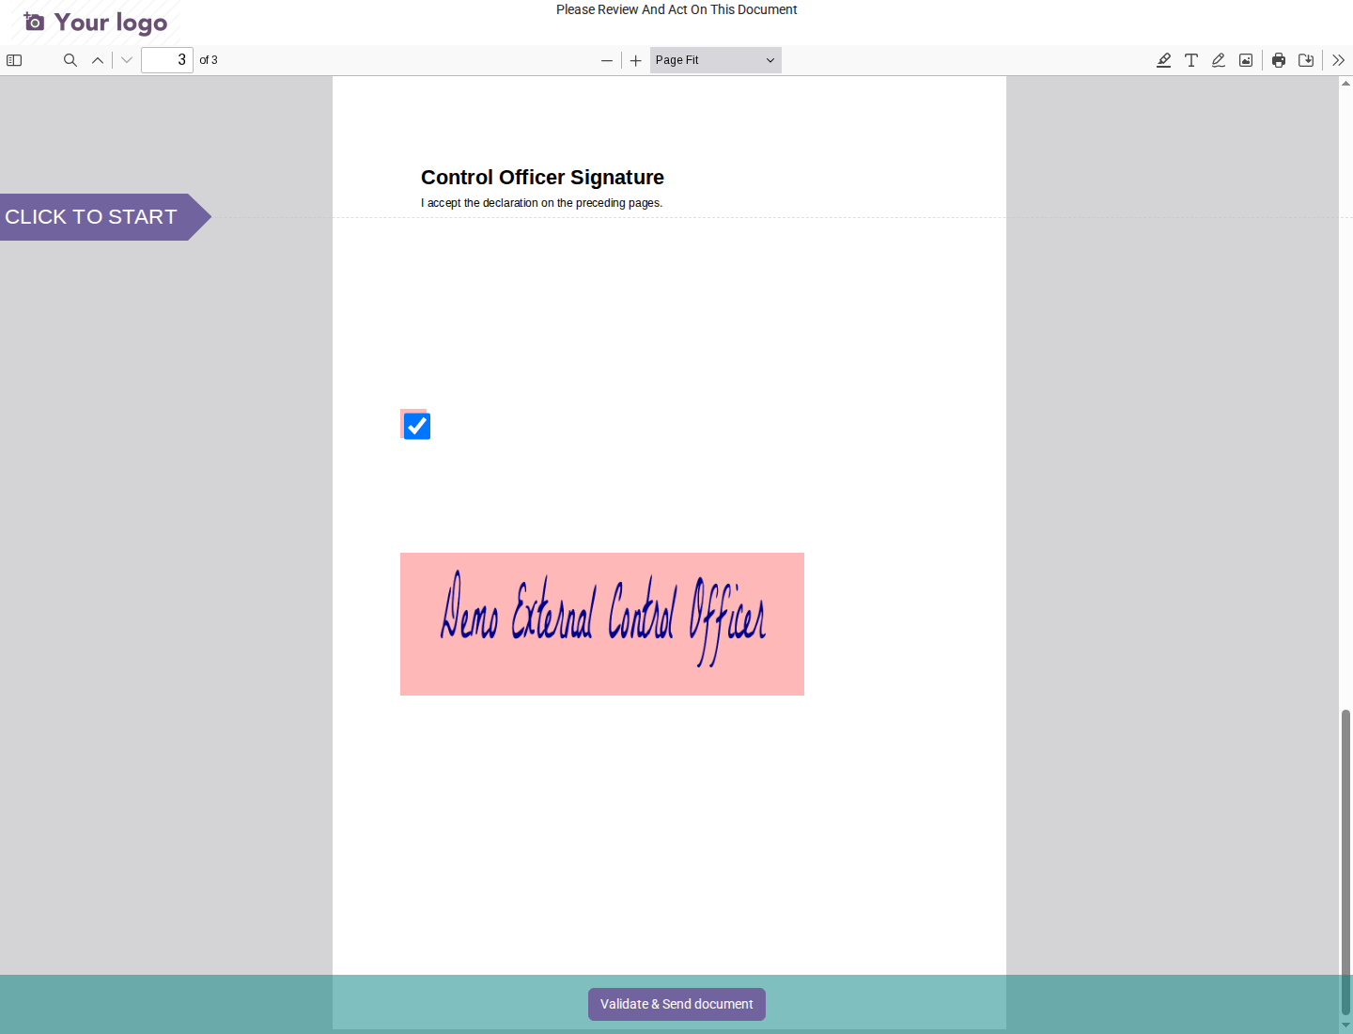This screenshot has width=1353, height=1034.
Task: Open the Page Fit zoom dropdown
Action: click(716, 60)
